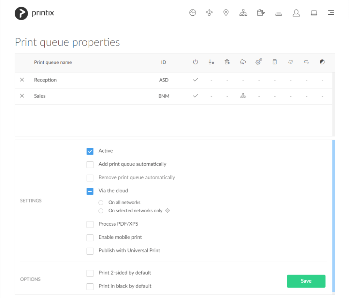This screenshot has width=349, height=298.
Task: Remove the Reception print queue row
Action: pos(22,80)
